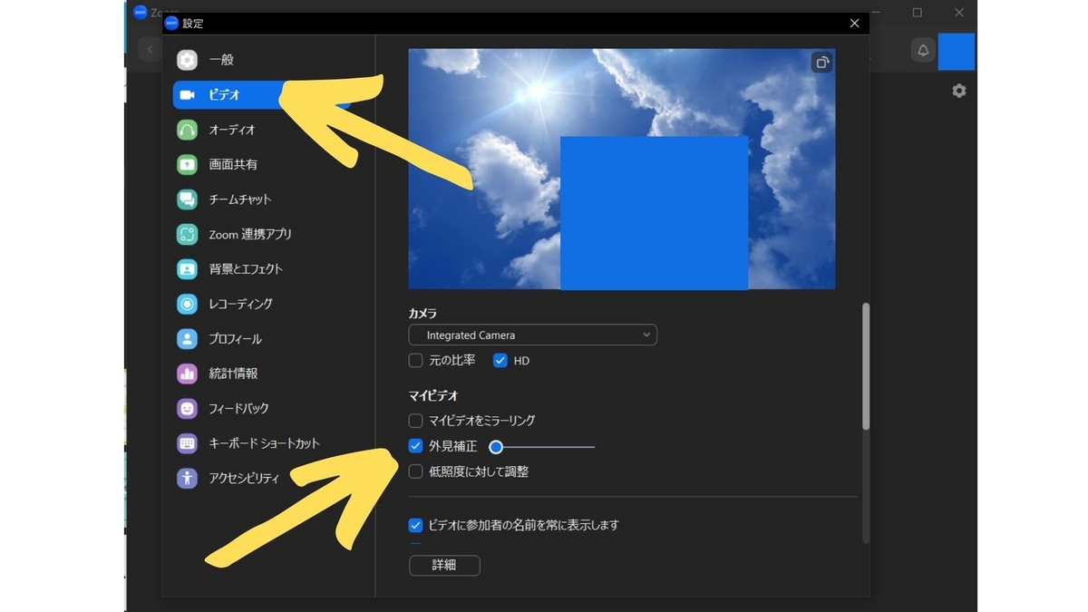
Task: Open オーディオ settings tab
Action: (x=262, y=130)
